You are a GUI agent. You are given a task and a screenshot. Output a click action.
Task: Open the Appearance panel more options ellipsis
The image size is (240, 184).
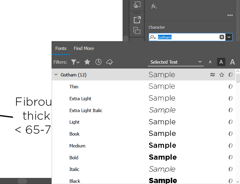(x=230, y=15)
